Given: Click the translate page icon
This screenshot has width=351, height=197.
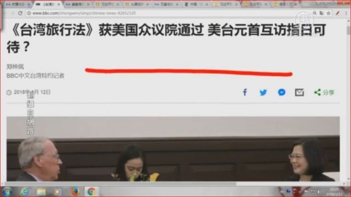Looking at the screenshot, I should click(x=321, y=13).
